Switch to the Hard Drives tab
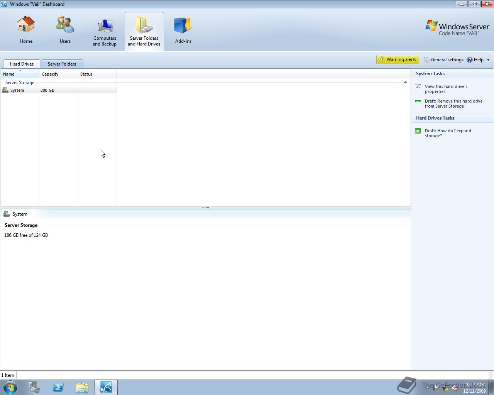The width and height of the screenshot is (494, 395). [22, 64]
